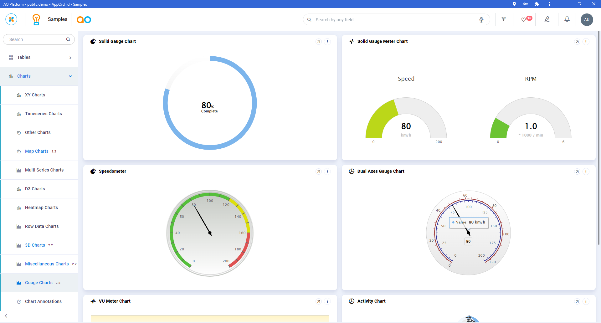Click the wifi signal icon in header
This screenshot has width=601, height=323.
(504, 19)
